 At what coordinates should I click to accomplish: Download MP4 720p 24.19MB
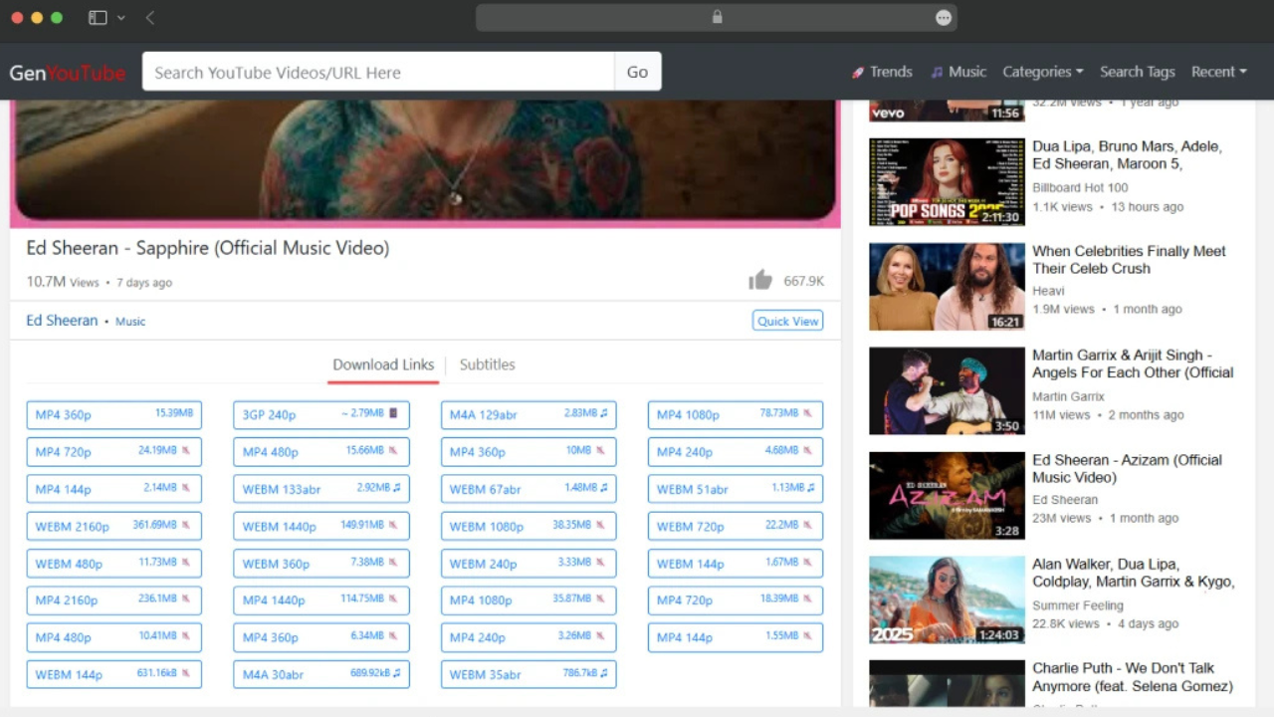tap(114, 451)
